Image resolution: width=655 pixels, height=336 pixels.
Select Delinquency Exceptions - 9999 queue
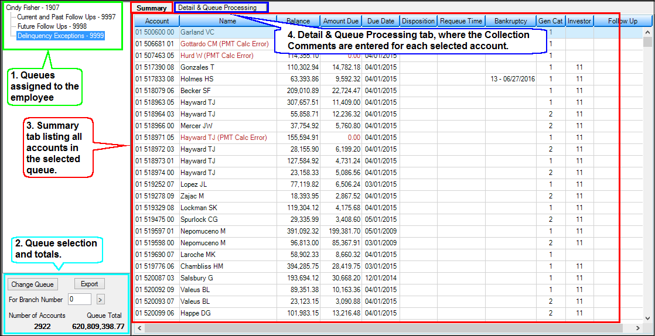click(60, 36)
